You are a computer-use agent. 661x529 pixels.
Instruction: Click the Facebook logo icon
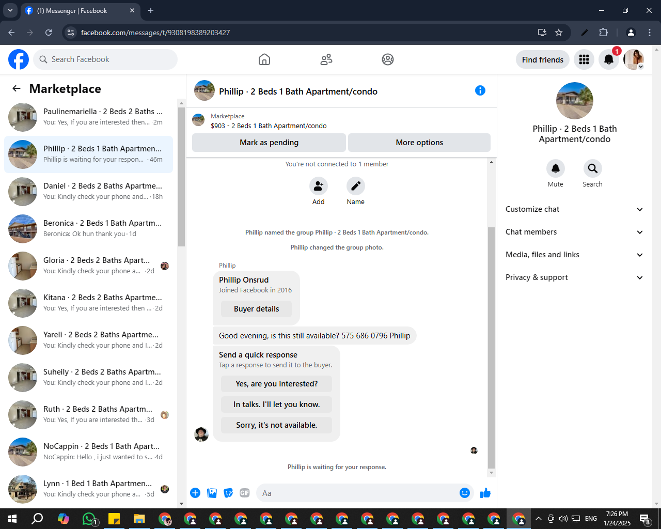coord(19,59)
